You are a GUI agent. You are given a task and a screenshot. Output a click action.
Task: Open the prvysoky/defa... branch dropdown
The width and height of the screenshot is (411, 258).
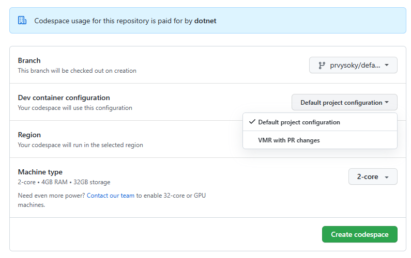pos(353,65)
